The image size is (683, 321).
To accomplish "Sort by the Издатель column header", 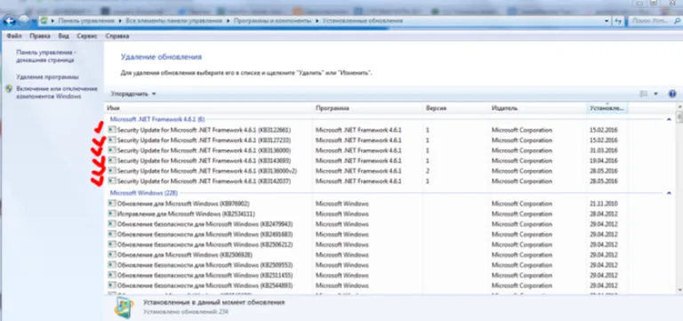I will pos(537,108).
